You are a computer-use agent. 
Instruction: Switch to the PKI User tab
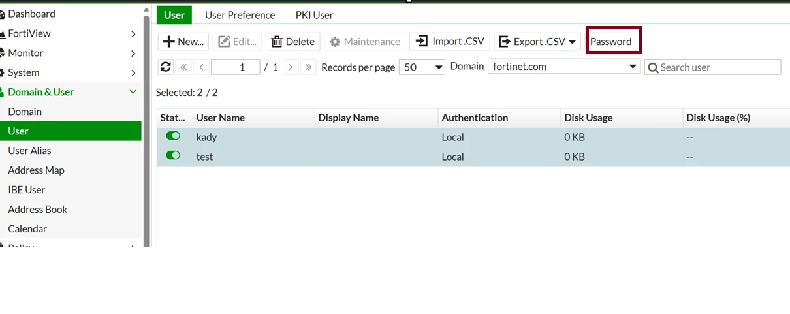(315, 14)
